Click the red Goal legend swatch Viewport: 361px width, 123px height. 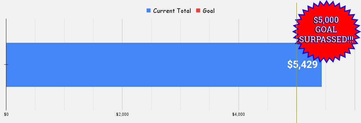198,11
